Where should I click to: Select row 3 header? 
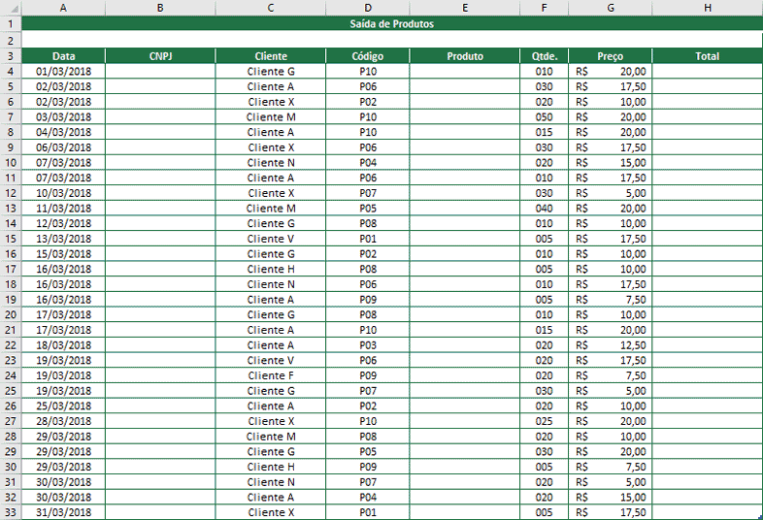[11, 56]
